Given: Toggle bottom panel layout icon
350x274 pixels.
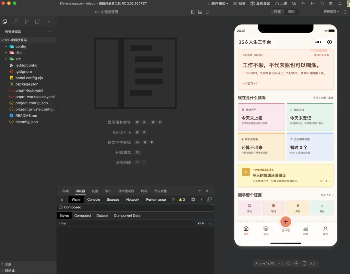Looking at the screenshot, I should tap(200, 12).
